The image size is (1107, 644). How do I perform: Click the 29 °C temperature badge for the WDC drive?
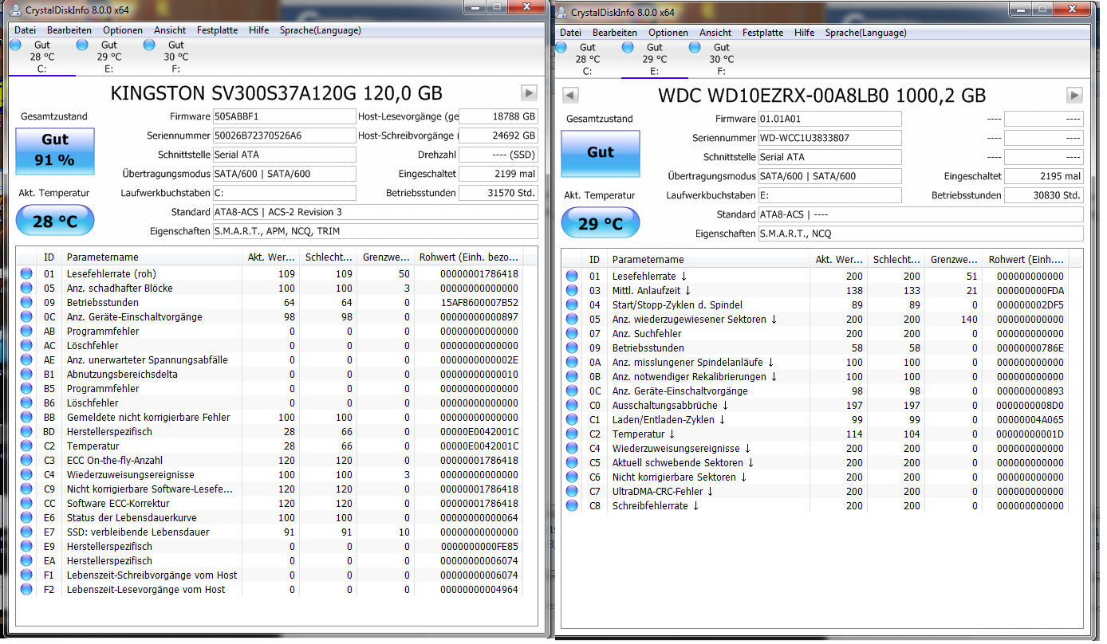pos(600,222)
